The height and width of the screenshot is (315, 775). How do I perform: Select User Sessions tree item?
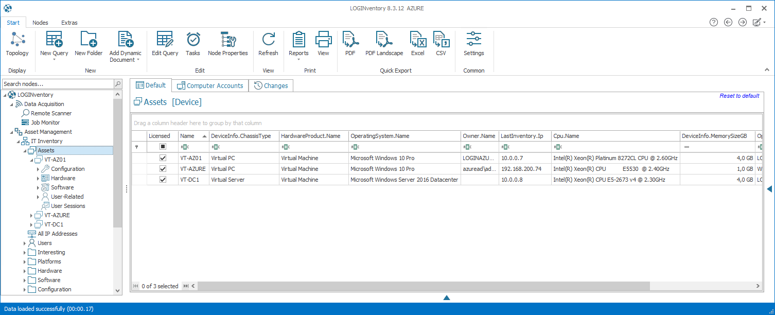[x=68, y=206]
